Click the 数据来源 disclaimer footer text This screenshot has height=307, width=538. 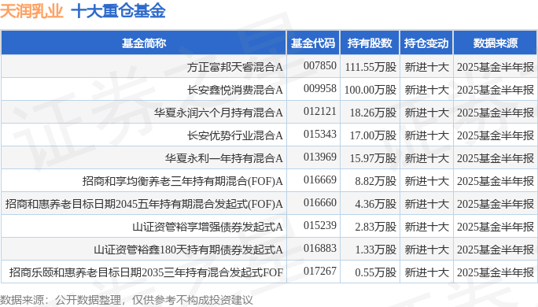pos(127,300)
